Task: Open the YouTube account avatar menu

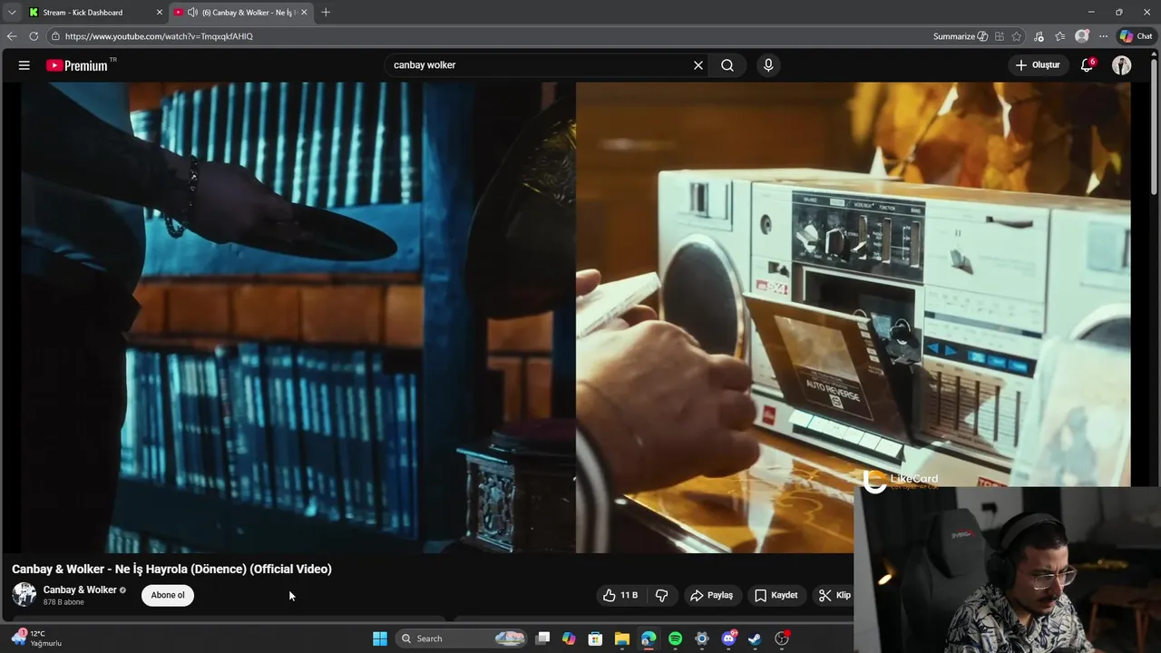Action: (1122, 65)
